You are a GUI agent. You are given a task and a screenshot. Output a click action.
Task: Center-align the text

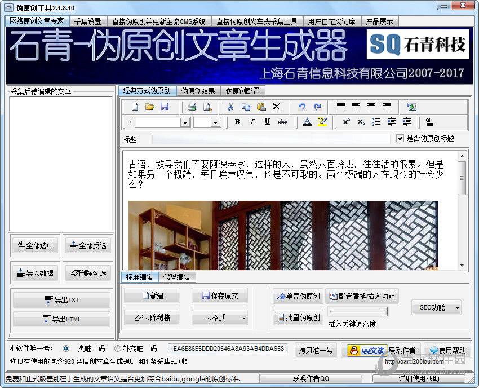(371, 107)
